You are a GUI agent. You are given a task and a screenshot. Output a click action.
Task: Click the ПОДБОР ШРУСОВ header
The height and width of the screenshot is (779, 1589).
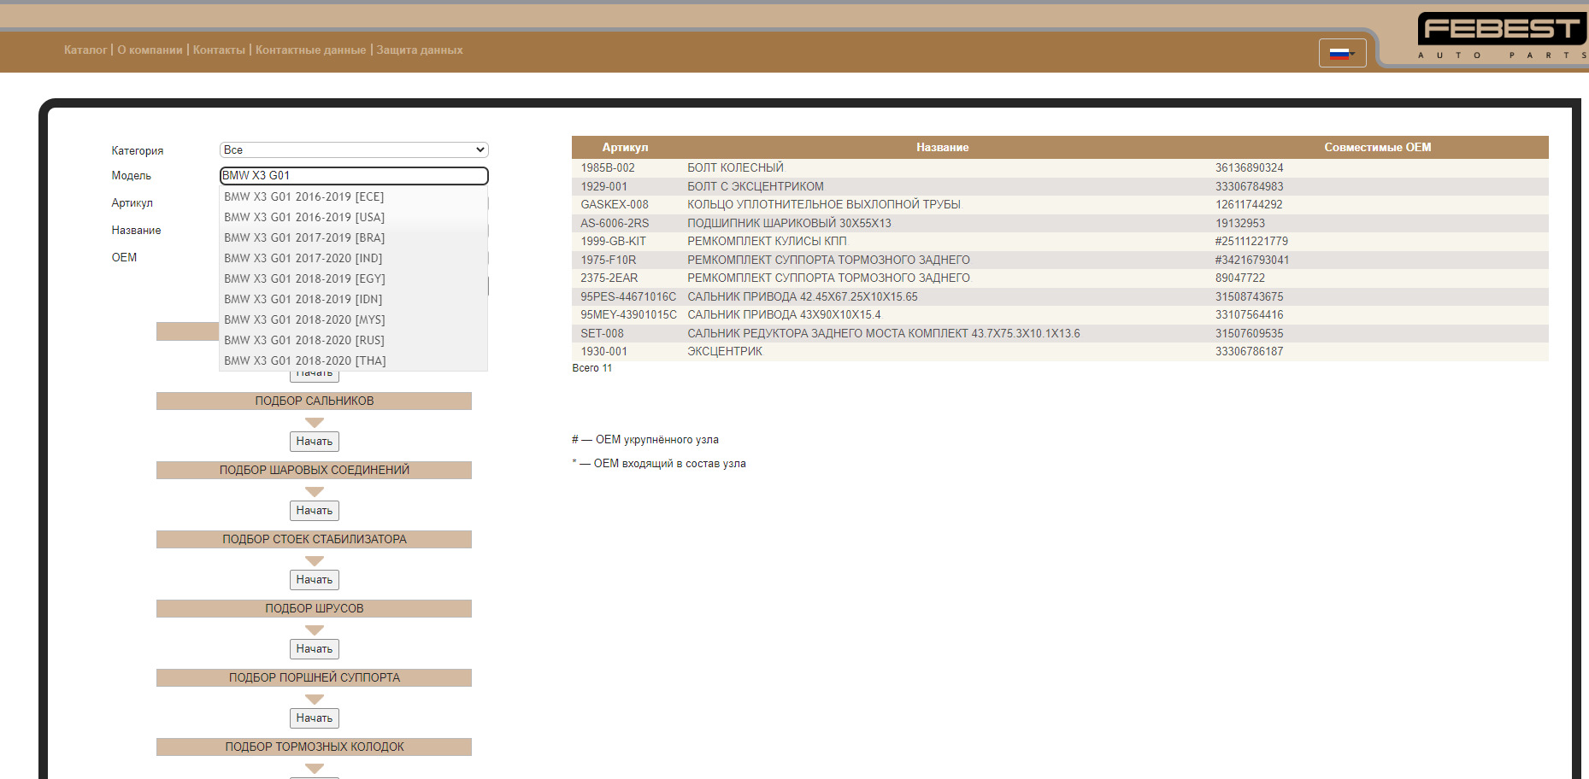[314, 609]
